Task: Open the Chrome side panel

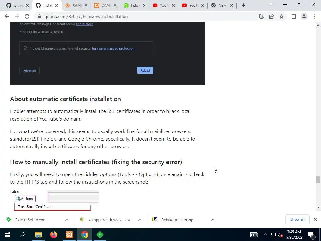Action: (x=294, y=16)
